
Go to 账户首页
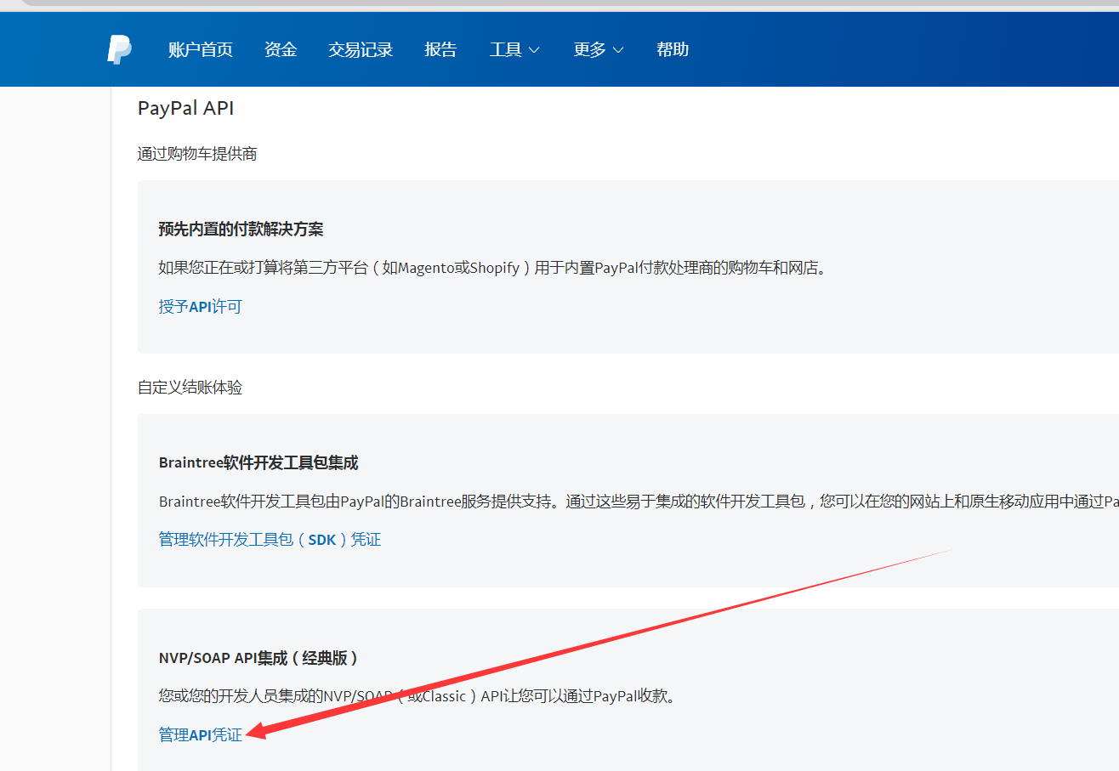200,49
